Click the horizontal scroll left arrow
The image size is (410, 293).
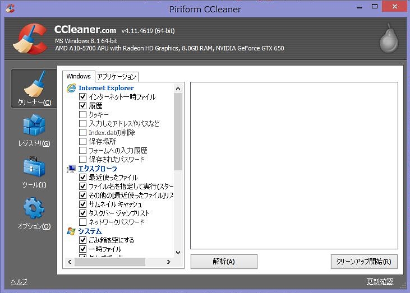(x=70, y=262)
